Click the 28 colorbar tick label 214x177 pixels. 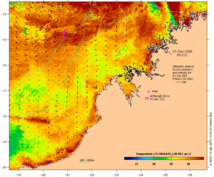click(154, 164)
